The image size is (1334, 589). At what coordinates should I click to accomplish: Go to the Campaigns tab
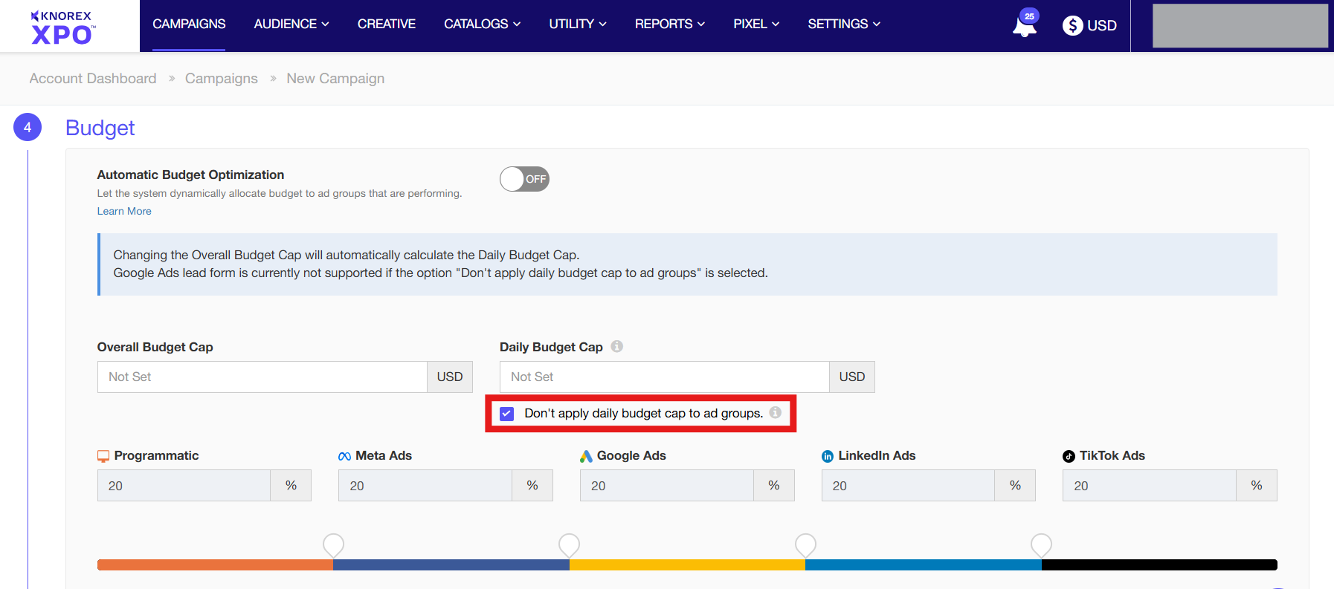pyautogui.click(x=189, y=24)
